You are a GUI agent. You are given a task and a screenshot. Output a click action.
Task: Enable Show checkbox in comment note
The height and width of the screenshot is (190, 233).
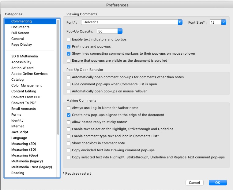(69, 143)
